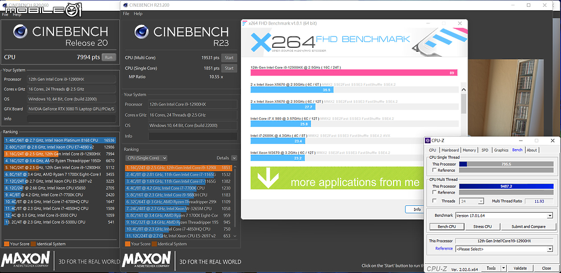Image resolution: width=561 pixels, height=273 pixels.
Task: Expand the Tools dropdown arrow in CPU-Z
Action: click(503, 268)
